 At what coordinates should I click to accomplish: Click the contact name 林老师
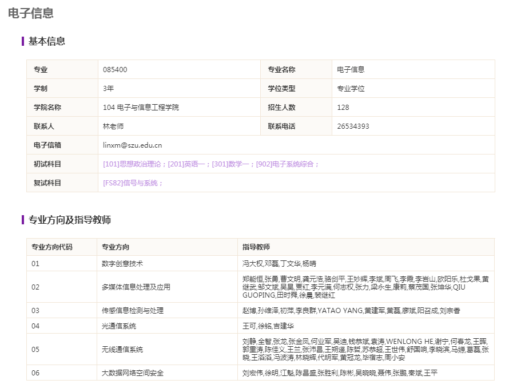coord(113,126)
